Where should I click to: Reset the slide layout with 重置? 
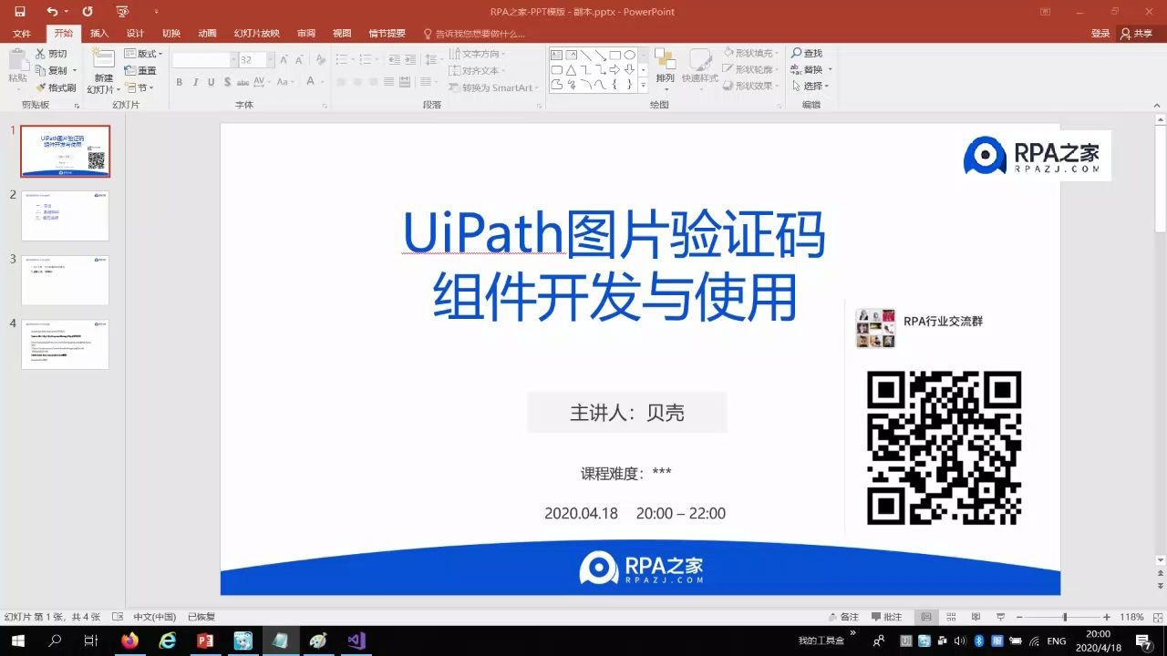click(x=140, y=70)
